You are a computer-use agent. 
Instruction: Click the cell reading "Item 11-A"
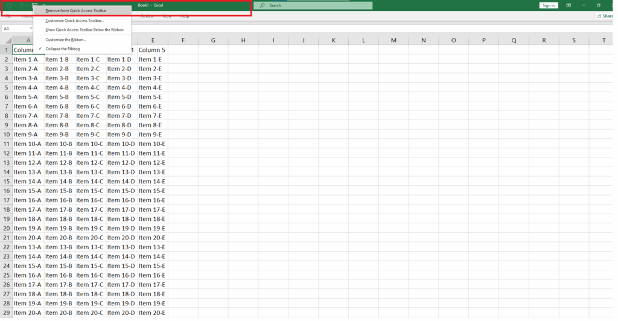coord(28,153)
